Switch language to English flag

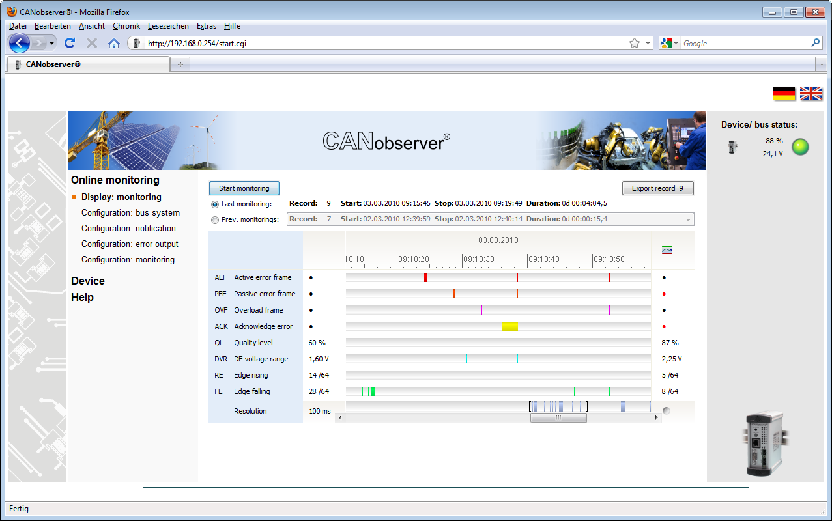coord(811,93)
